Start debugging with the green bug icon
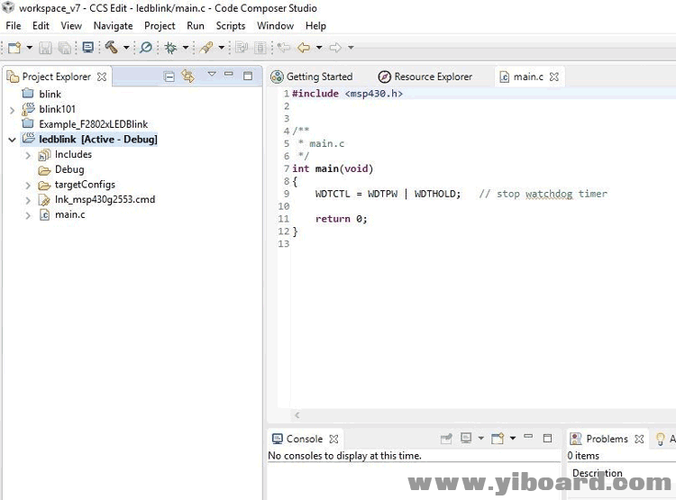Screen dimensions: 676x500 170,48
